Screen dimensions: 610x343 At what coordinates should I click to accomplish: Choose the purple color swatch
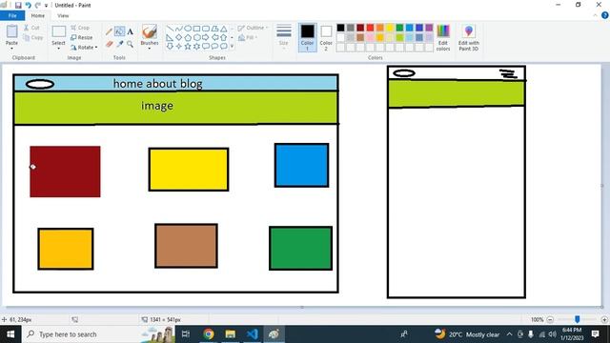coord(429,28)
